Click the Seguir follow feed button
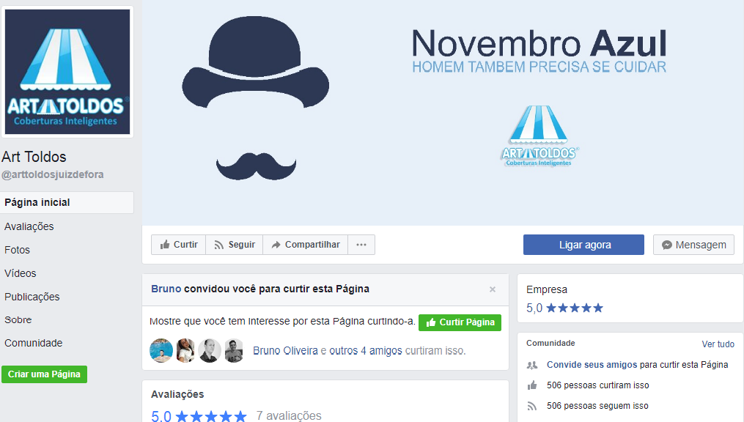The width and height of the screenshot is (744, 422). pos(234,245)
